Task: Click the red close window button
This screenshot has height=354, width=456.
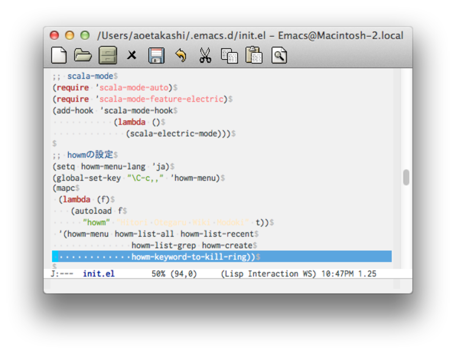Action: 54,35
